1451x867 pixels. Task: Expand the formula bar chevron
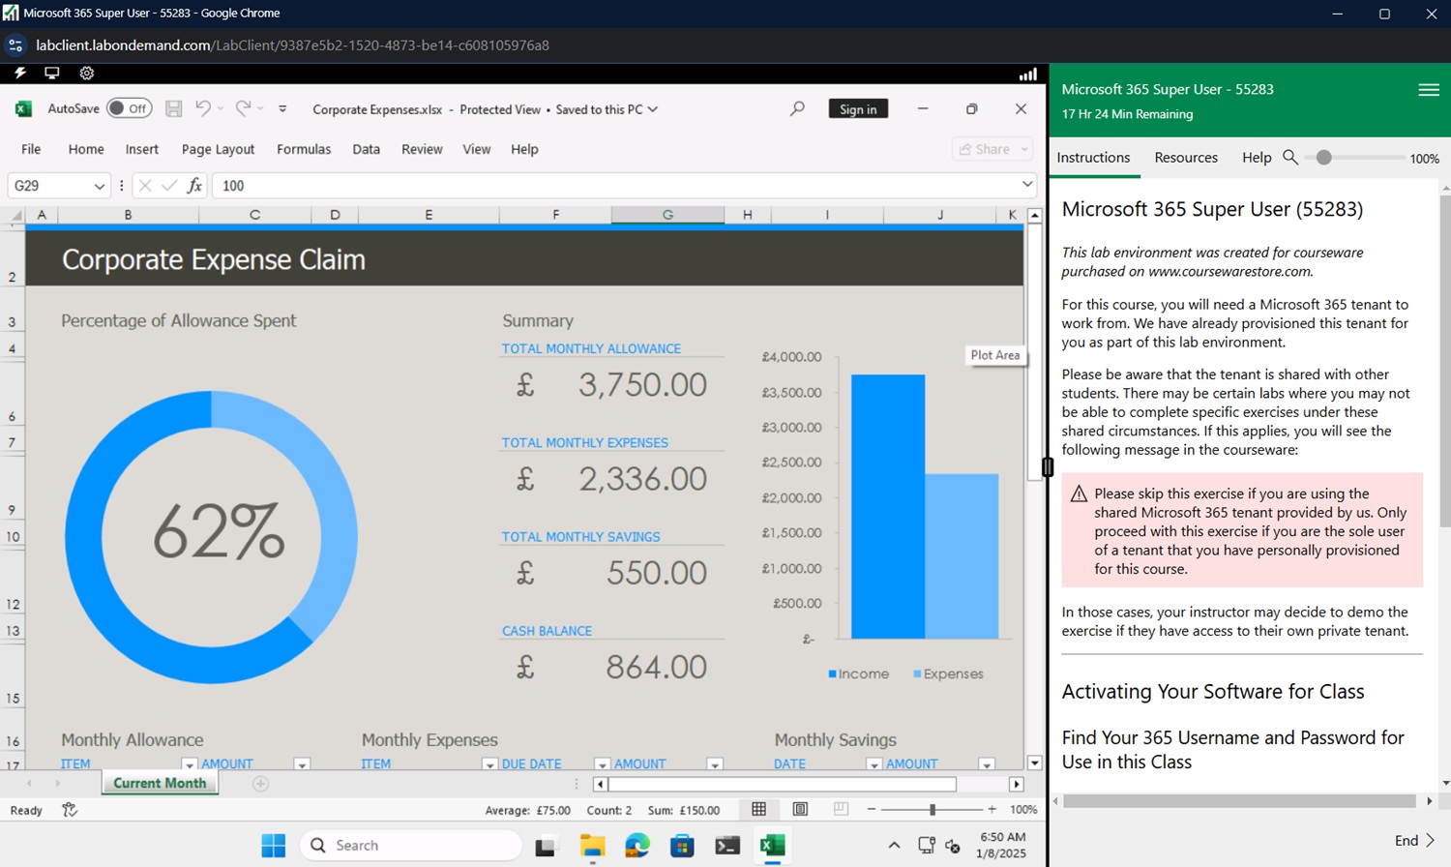(1027, 184)
